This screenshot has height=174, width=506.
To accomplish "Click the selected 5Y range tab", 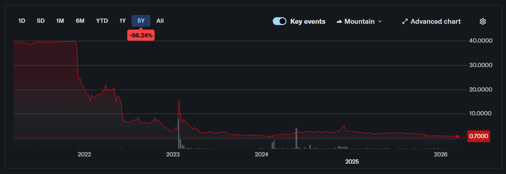I will point(141,21).
